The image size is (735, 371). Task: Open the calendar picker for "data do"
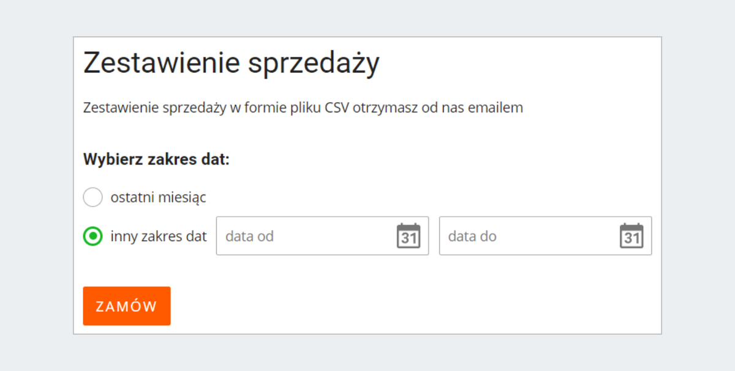(x=631, y=236)
